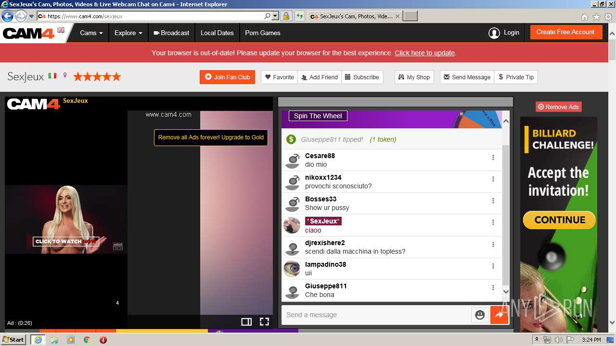This screenshot has width=616, height=346.
Task: Open options menu for lampadino38 message
Action: pos(493,266)
